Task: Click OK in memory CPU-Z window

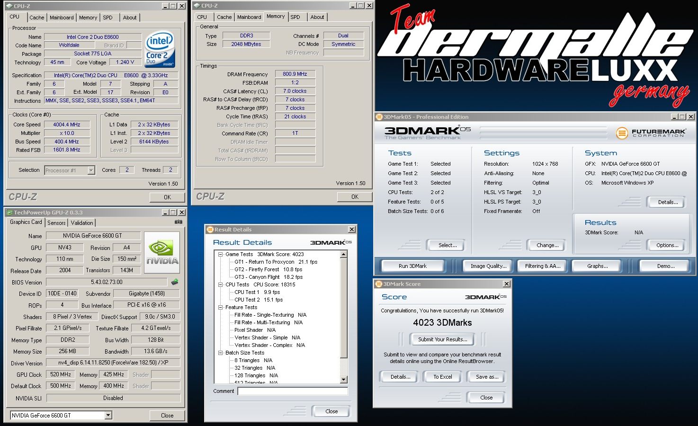Action: [x=355, y=196]
